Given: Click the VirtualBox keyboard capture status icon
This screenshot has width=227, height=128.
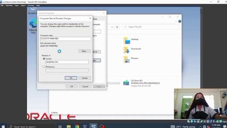Looking at the screenshot, I should click(x=221, y=121).
